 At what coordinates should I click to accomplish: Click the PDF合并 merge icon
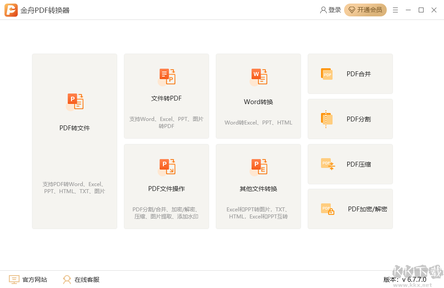(x=327, y=74)
